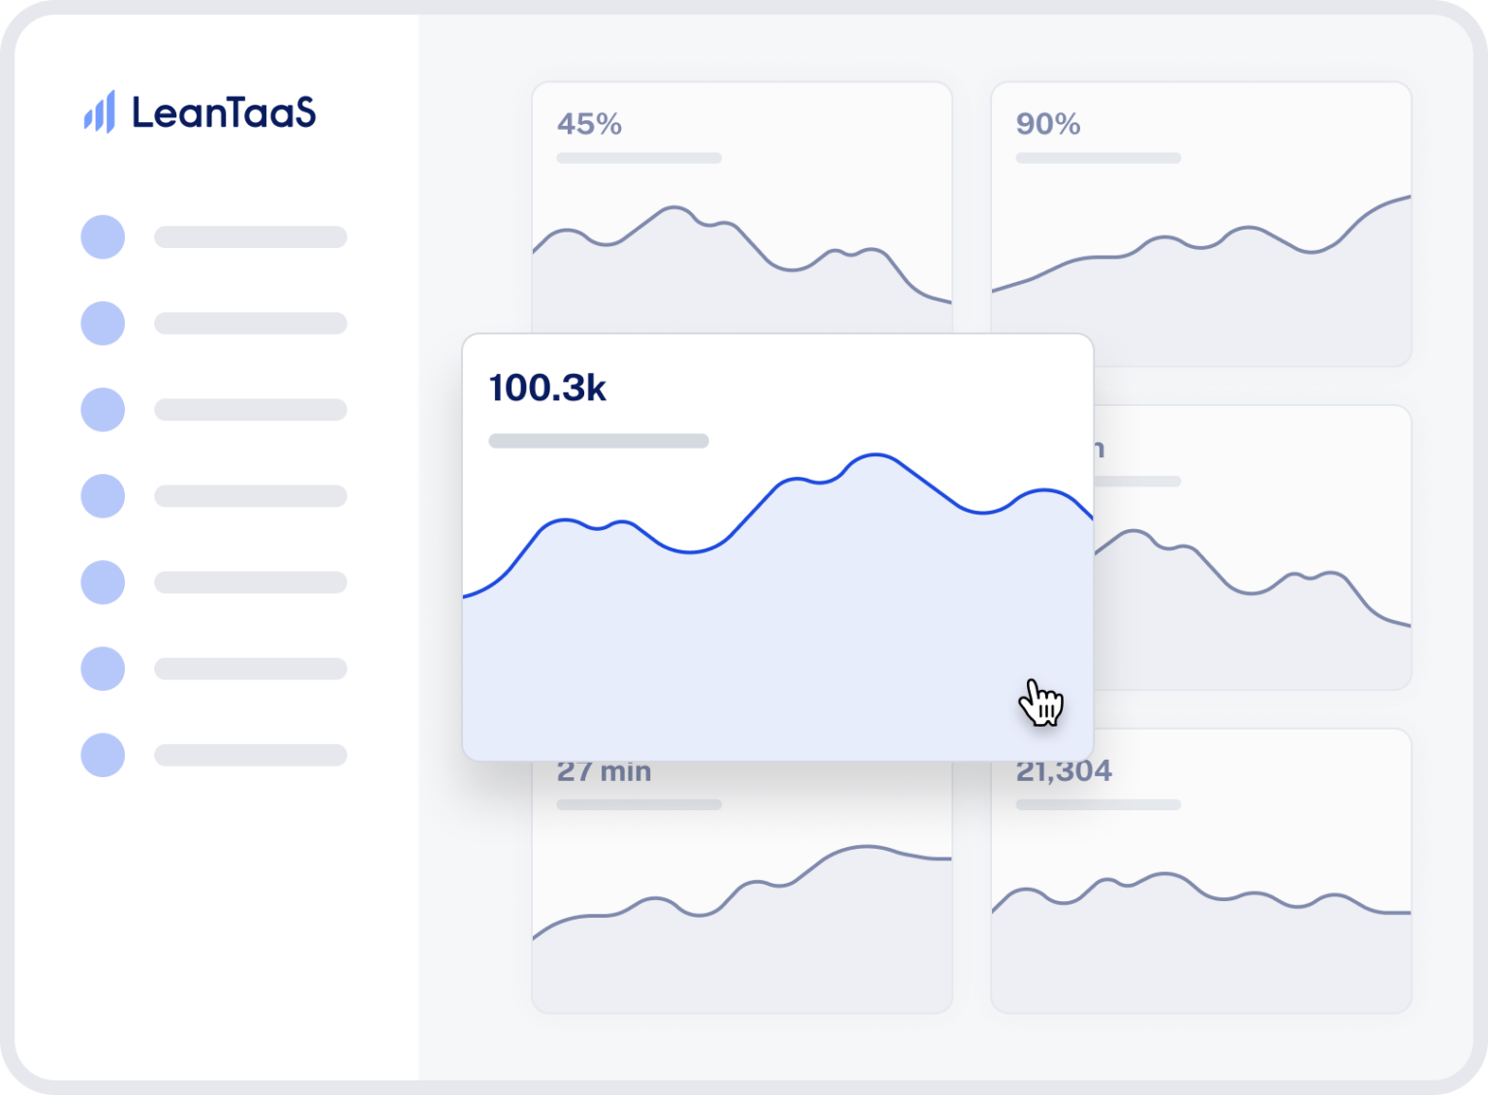The image size is (1488, 1095).
Task: Choose the fourth sidebar circle icon
Action: point(103,496)
